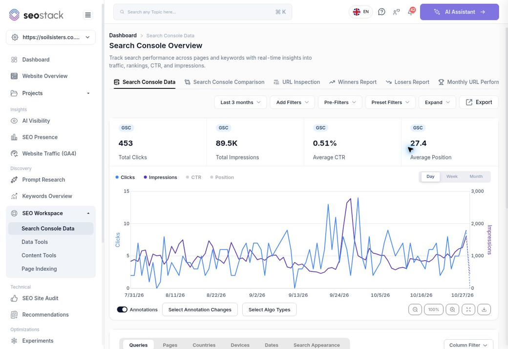Open the URL Inspection tab
The width and height of the screenshot is (508, 349).
tap(297, 82)
